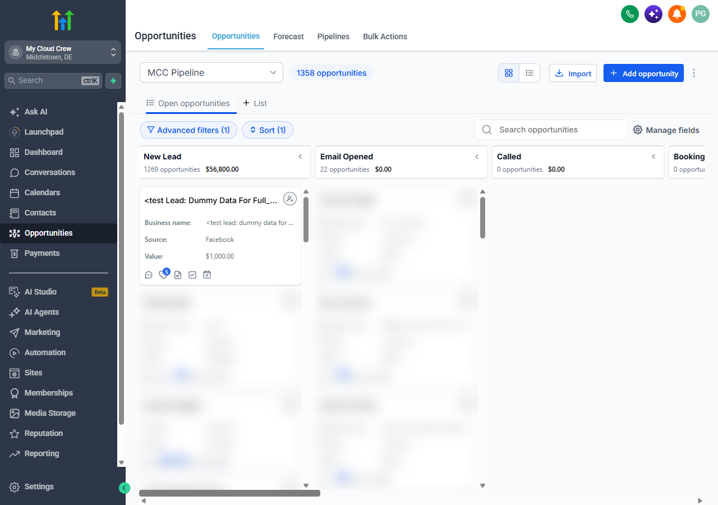Open the MCC Pipeline dropdown

click(211, 72)
